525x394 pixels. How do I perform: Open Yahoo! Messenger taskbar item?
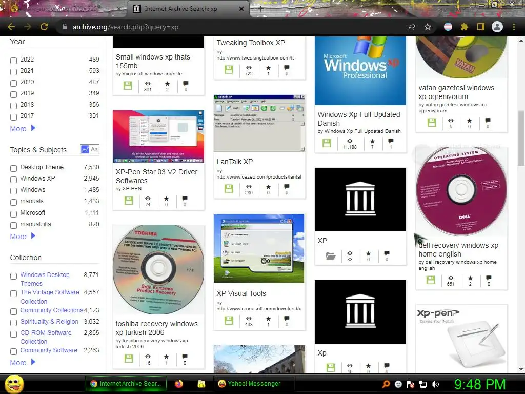tap(254, 384)
